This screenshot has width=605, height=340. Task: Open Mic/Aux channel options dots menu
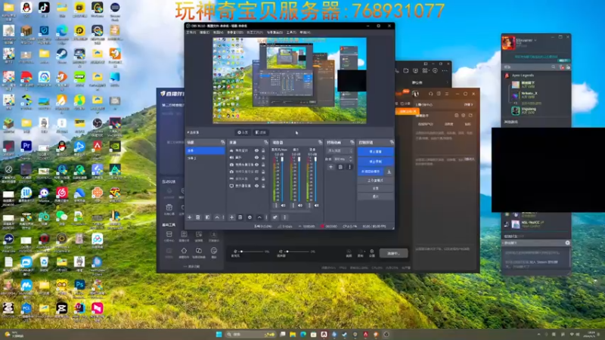(x=276, y=206)
